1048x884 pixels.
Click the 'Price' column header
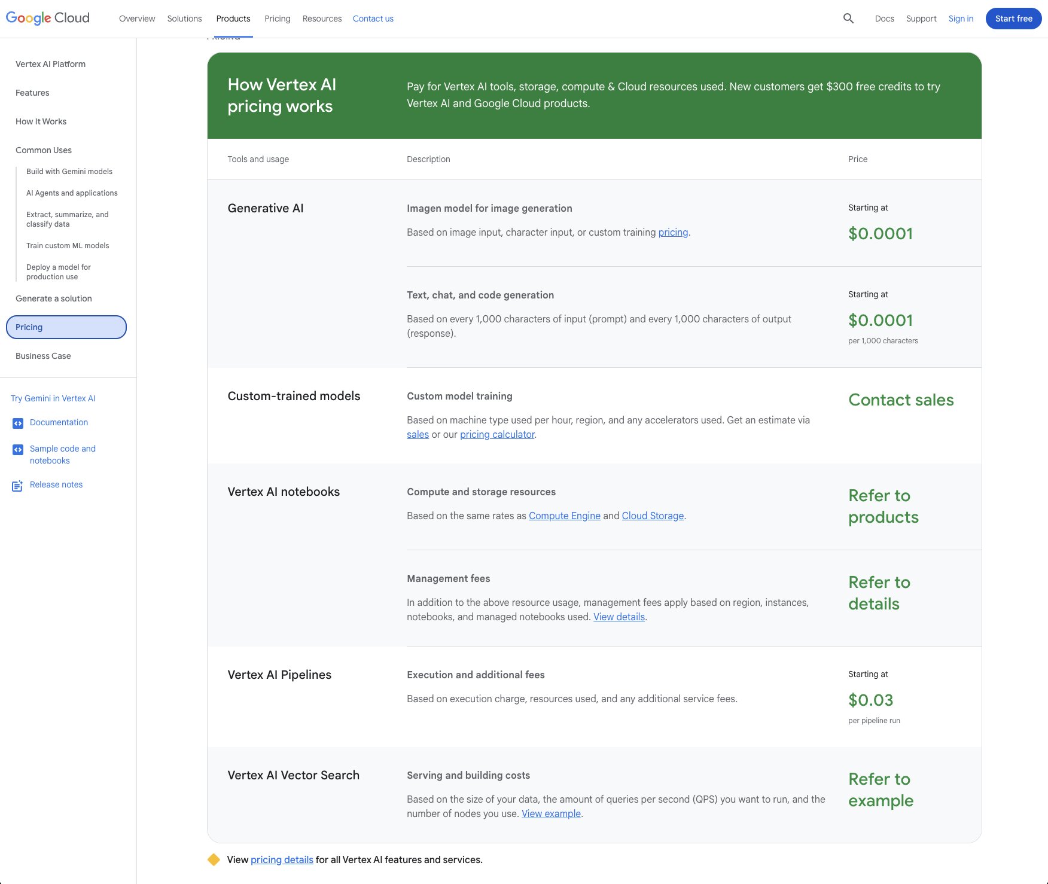[858, 159]
